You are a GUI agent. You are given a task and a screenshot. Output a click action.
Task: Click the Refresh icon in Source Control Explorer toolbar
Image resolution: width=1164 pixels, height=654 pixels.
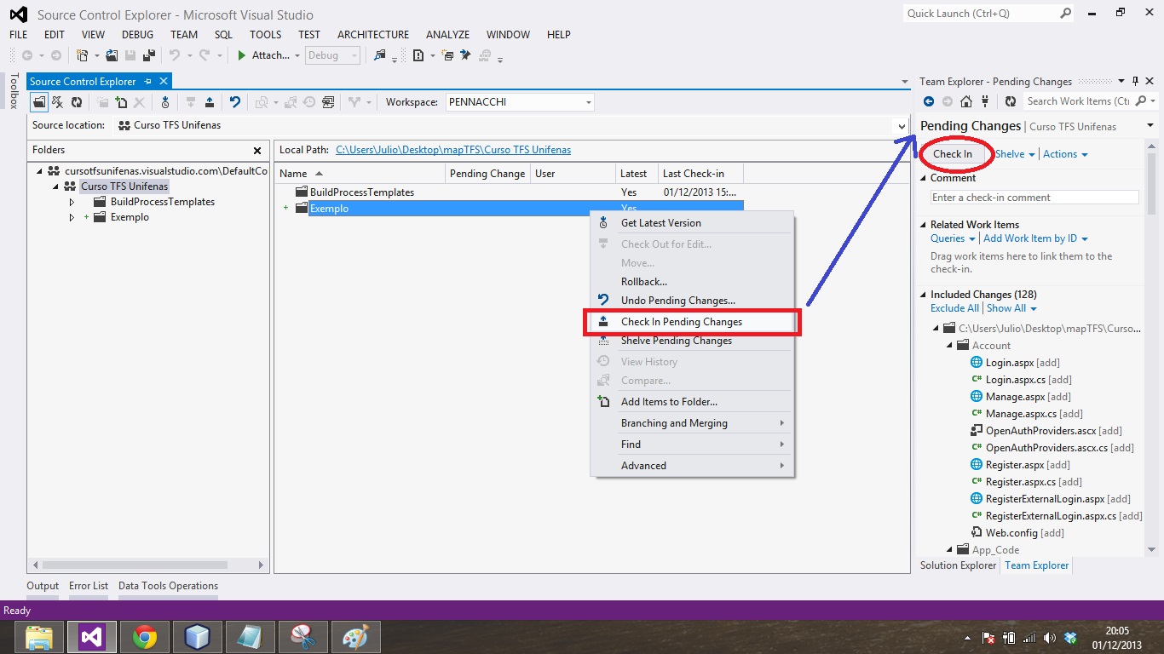tap(77, 102)
